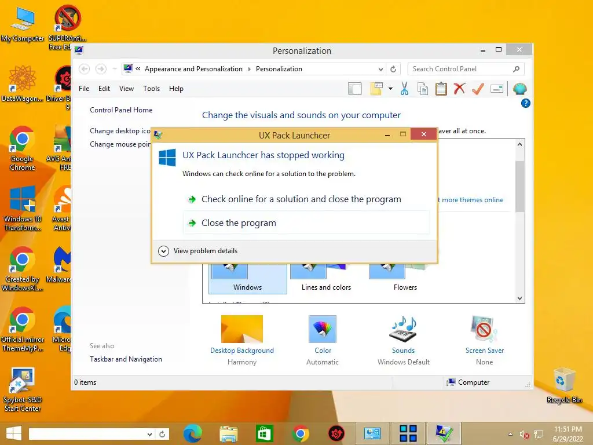Screen dimensions: 593x445
Task: Show hidden system tray icons
Action: click(x=510, y=434)
